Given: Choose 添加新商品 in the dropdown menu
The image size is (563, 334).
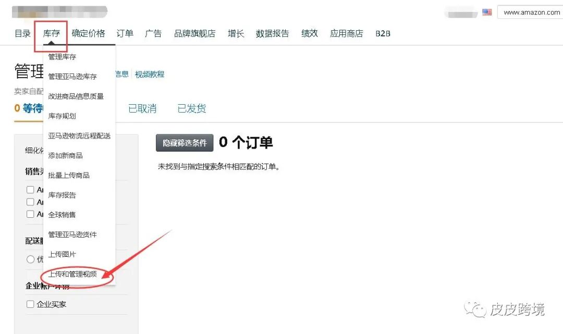Looking at the screenshot, I should click(65, 155).
